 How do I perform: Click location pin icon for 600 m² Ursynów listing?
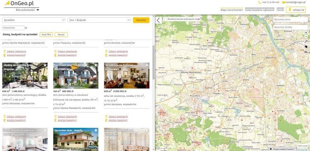[5, 117]
